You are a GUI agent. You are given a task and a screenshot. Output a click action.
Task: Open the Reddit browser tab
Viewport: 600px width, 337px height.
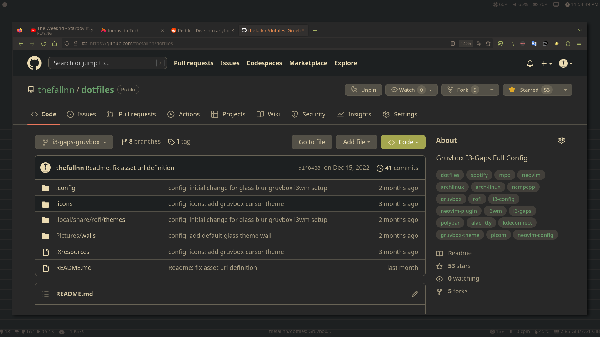[202, 31]
